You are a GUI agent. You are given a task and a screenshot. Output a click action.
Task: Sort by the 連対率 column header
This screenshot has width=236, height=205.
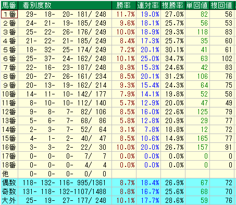click(x=148, y=5)
